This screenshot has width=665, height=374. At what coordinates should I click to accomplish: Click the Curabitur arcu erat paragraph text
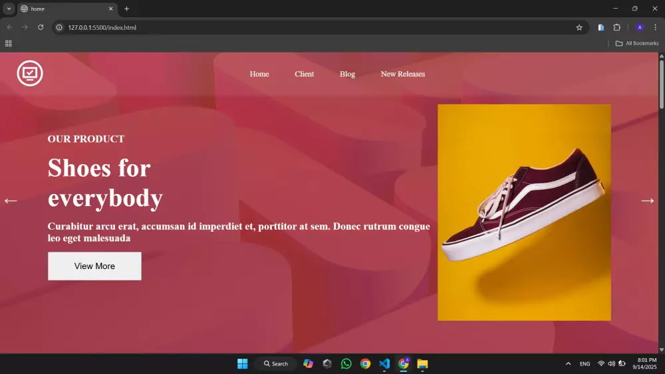239,232
